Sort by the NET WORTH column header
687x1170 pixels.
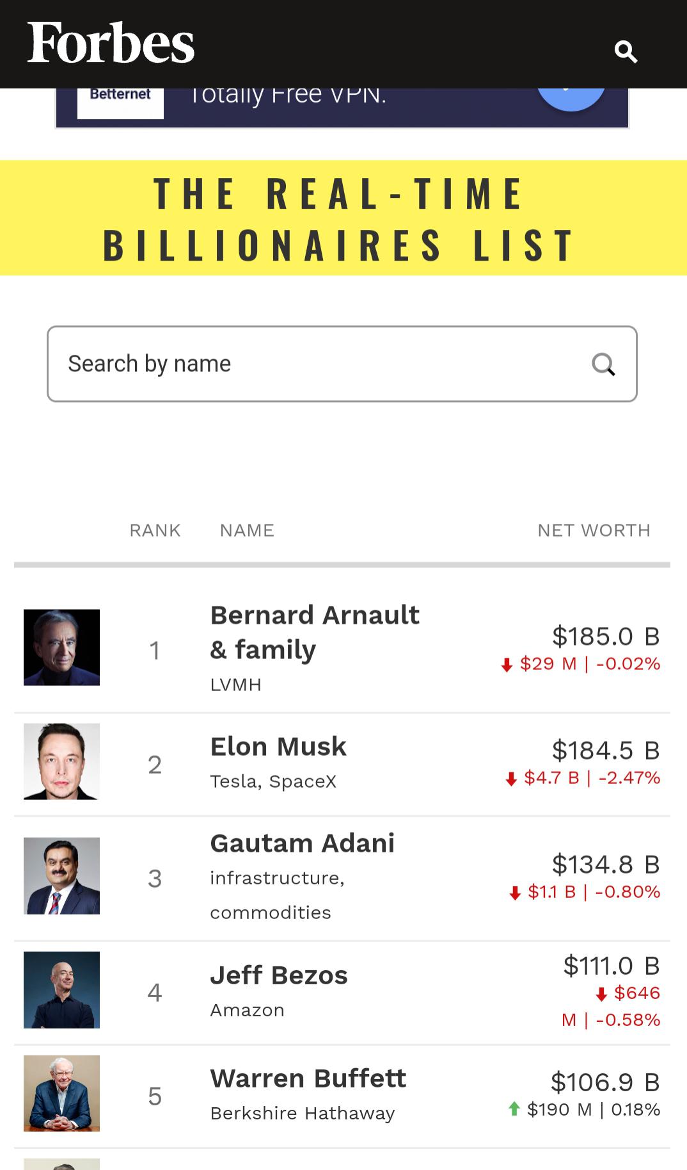[x=594, y=530]
